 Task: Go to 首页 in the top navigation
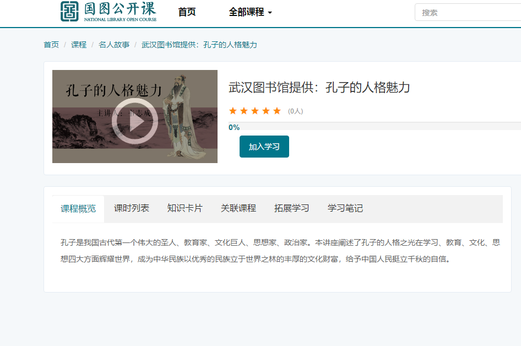[x=186, y=12]
